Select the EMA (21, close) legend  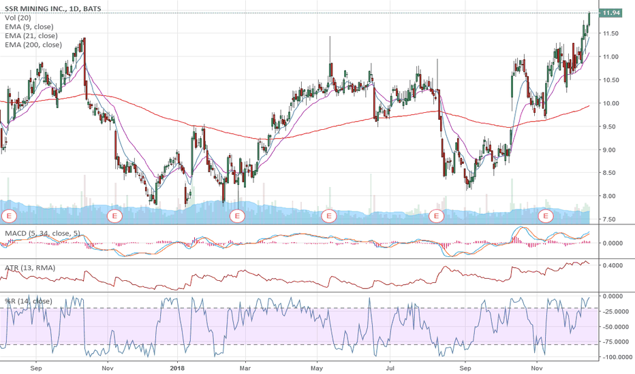pyautogui.click(x=31, y=35)
